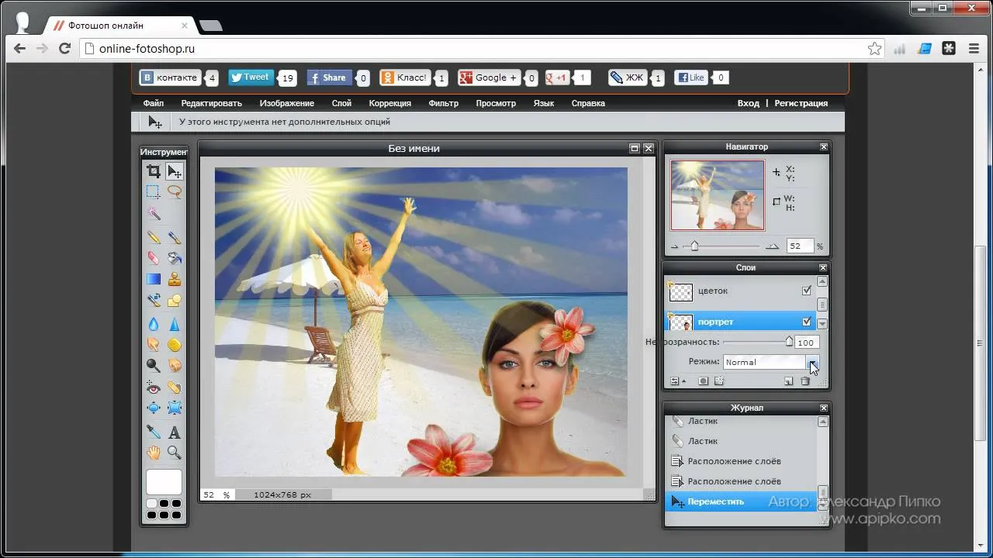Screen dimensions: 993x558
Task: Select the Crop tool
Action: [154, 171]
